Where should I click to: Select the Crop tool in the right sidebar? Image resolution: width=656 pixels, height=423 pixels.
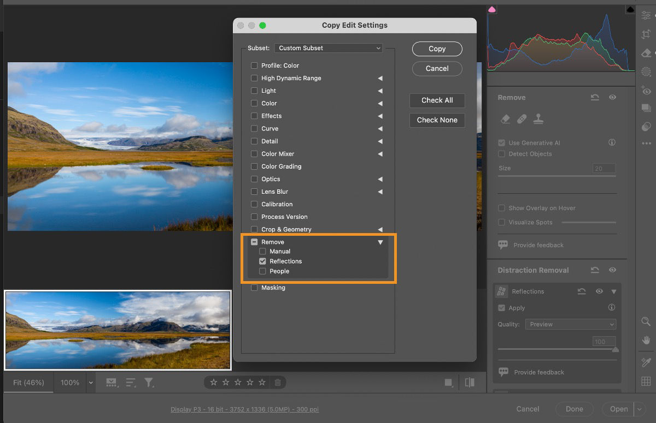tap(646, 34)
